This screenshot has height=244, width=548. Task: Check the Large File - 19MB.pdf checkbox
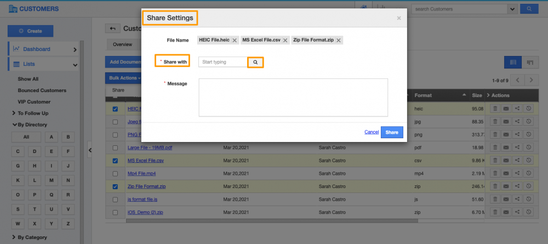[x=115, y=147]
